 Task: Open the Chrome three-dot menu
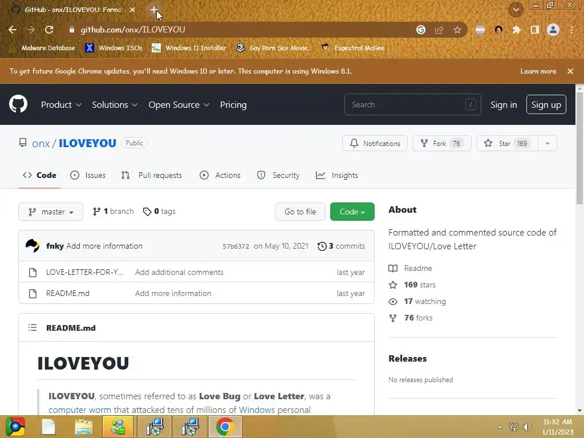point(571,30)
